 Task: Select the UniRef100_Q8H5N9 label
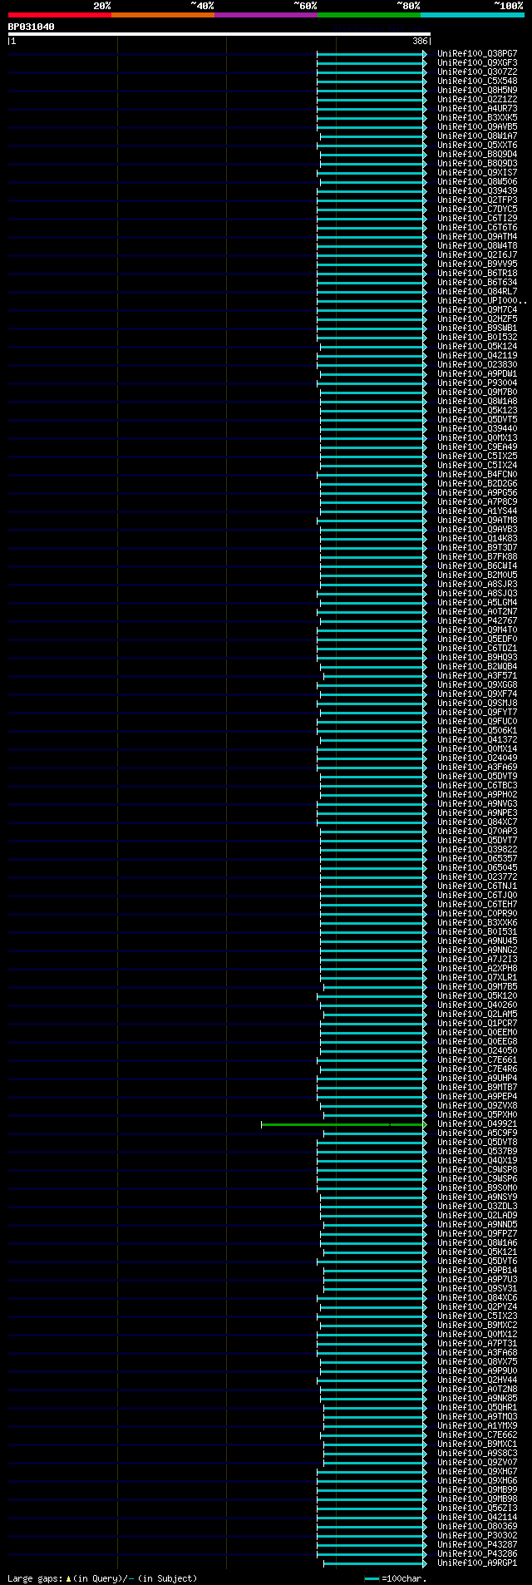tap(477, 90)
